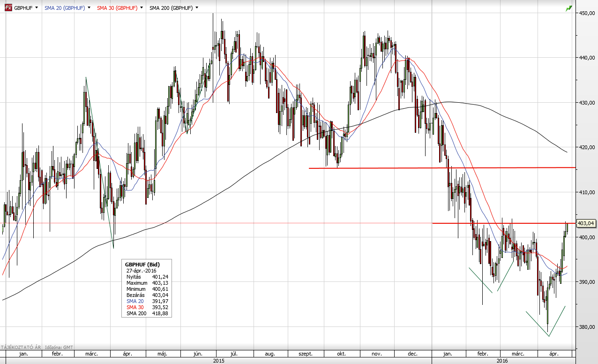
Task: Click the green trend arrow icon
Action: click(569, 8)
